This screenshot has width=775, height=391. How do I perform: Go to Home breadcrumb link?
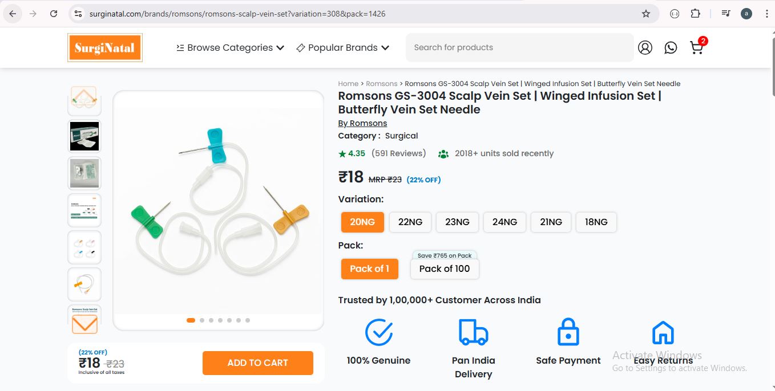coord(348,84)
